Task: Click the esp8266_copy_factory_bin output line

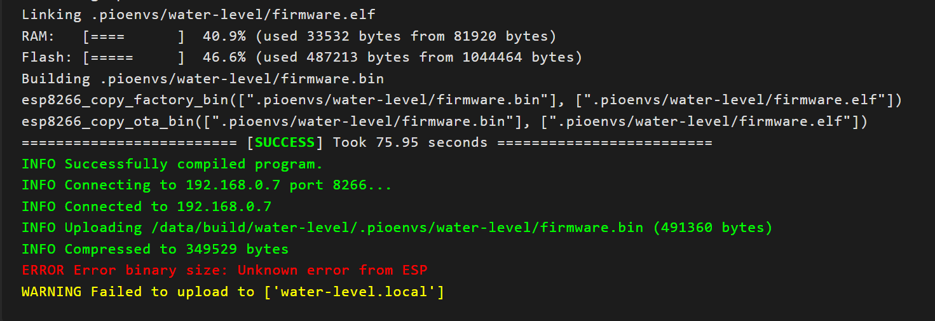Action: [461, 100]
